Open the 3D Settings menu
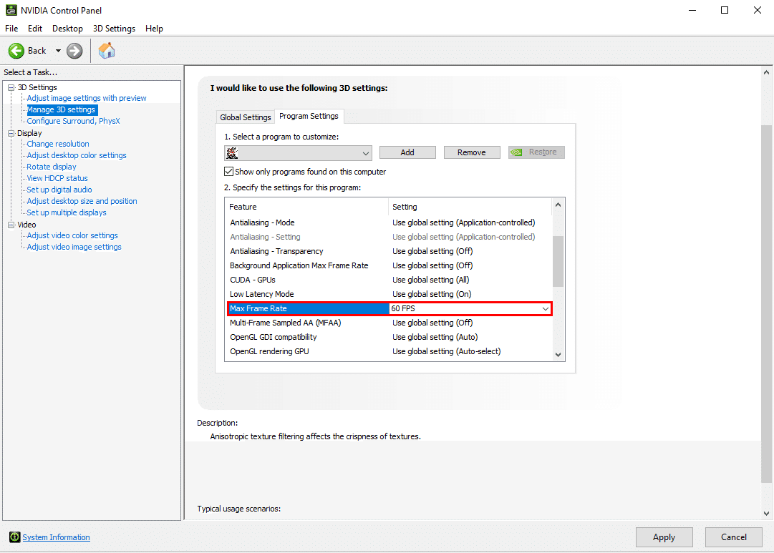Screen dimensions: 774x553 click(114, 29)
